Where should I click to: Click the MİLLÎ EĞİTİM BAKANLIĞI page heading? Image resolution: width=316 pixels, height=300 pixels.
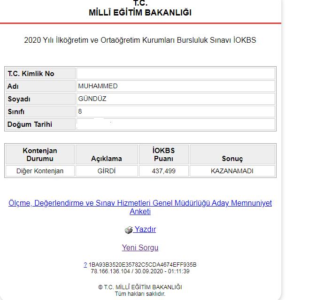(140, 13)
